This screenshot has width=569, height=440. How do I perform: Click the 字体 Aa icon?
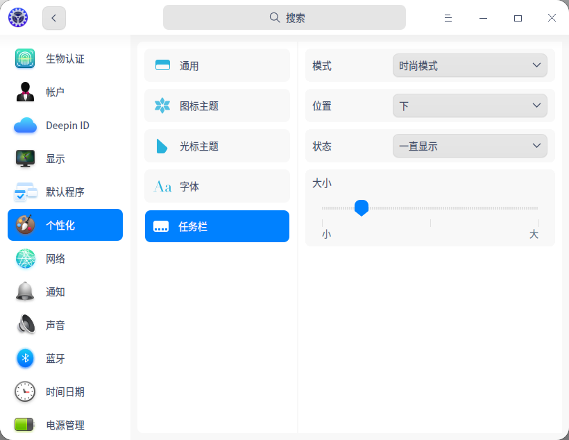[x=162, y=187]
